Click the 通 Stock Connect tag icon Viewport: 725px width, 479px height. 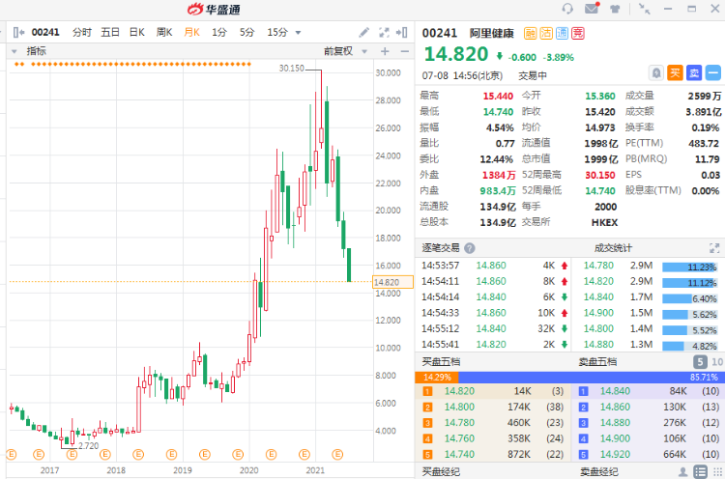pyautogui.click(x=562, y=33)
